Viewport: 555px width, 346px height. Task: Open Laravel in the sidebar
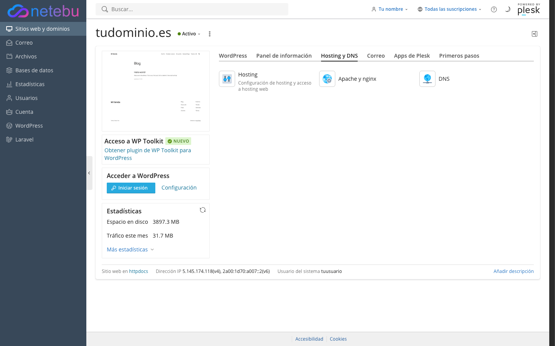[x=43, y=140]
